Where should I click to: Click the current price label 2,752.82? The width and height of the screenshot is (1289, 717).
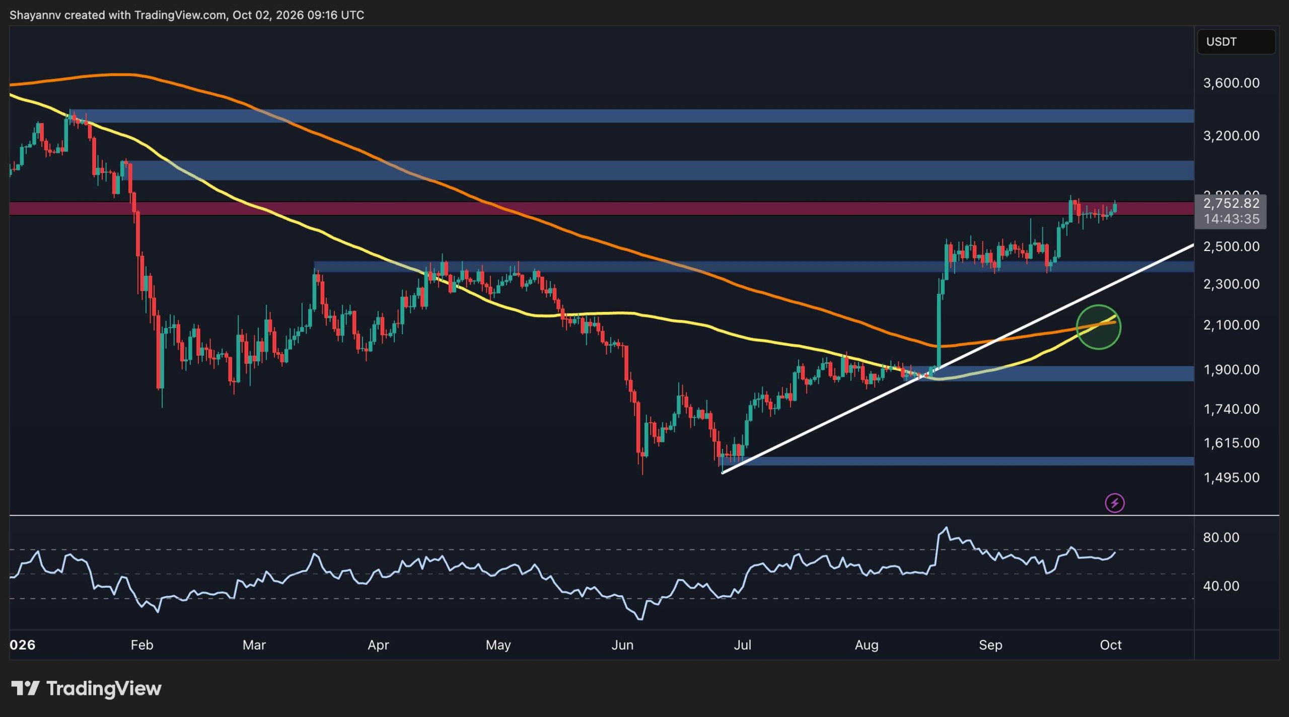click(1231, 203)
